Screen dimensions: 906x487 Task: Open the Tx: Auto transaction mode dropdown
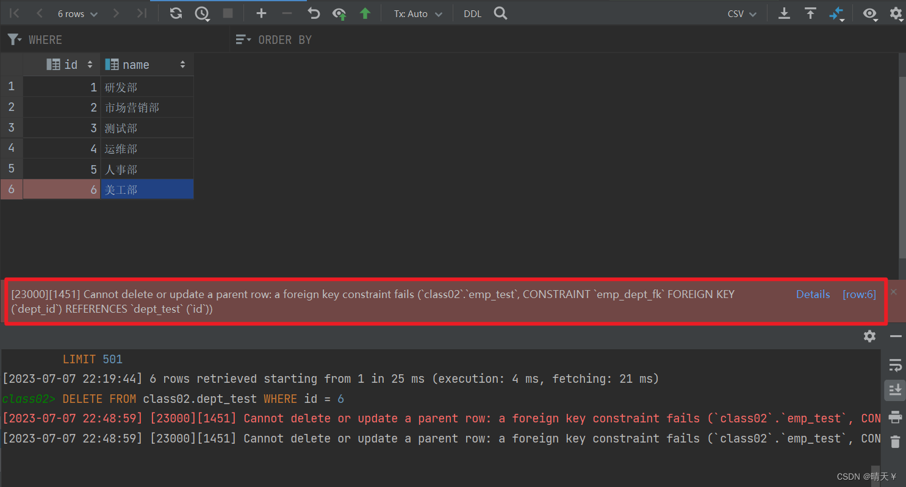click(417, 13)
